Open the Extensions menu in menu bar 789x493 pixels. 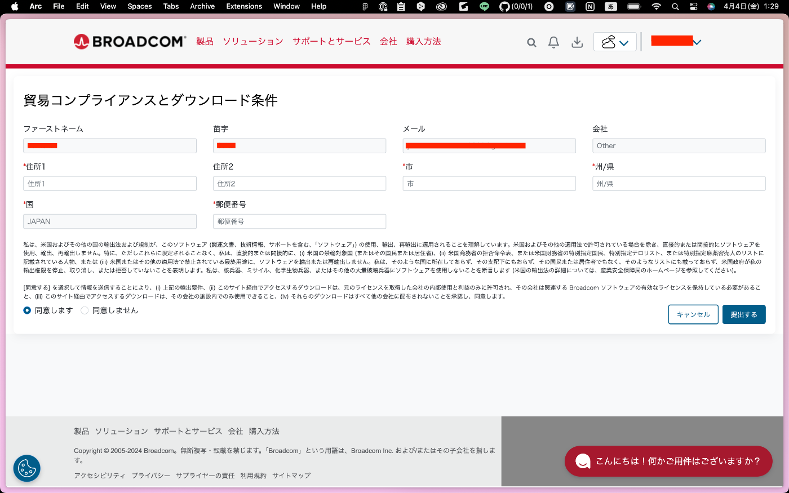point(244,6)
